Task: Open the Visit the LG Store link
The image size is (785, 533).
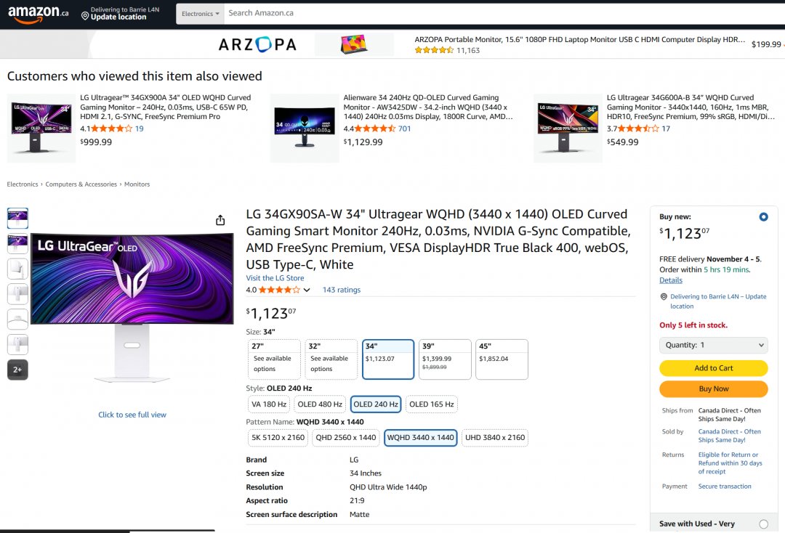Action: click(275, 278)
